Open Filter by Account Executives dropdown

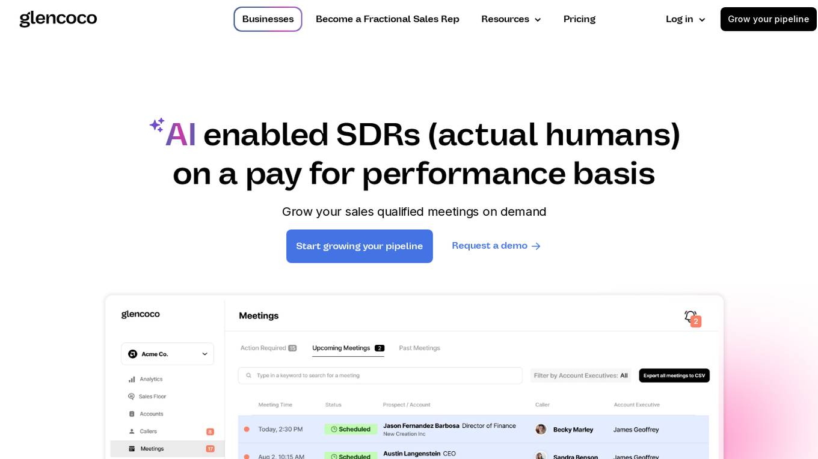point(580,375)
